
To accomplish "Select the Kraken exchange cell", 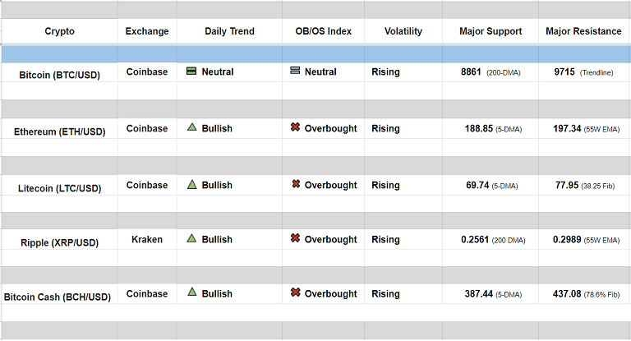I will [147, 239].
